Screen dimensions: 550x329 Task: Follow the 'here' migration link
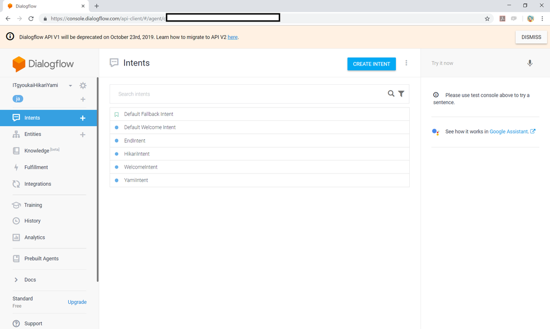coord(233,37)
